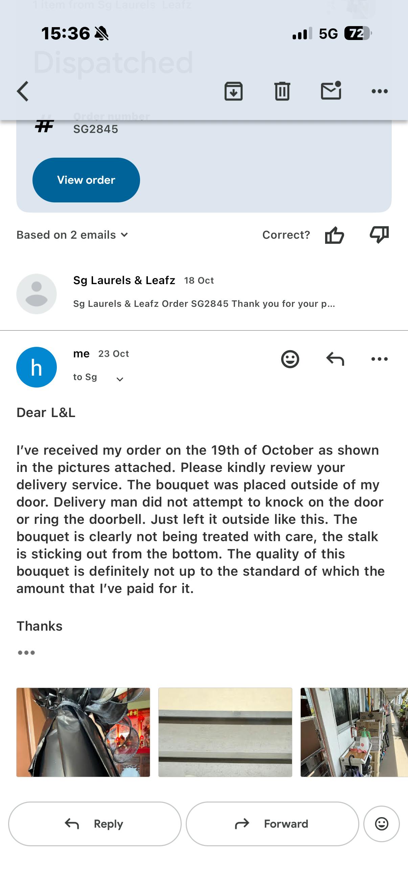Image resolution: width=408 pixels, height=889 pixels.
Task: Tap the Forward button at the bottom
Action: pyautogui.click(x=272, y=824)
